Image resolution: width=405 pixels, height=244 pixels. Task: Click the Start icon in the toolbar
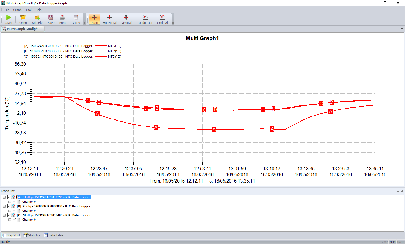pos(8,19)
